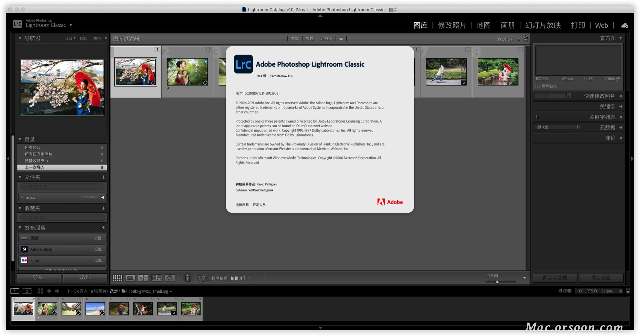Select the 元数据 metadata filter option

(x=326, y=39)
